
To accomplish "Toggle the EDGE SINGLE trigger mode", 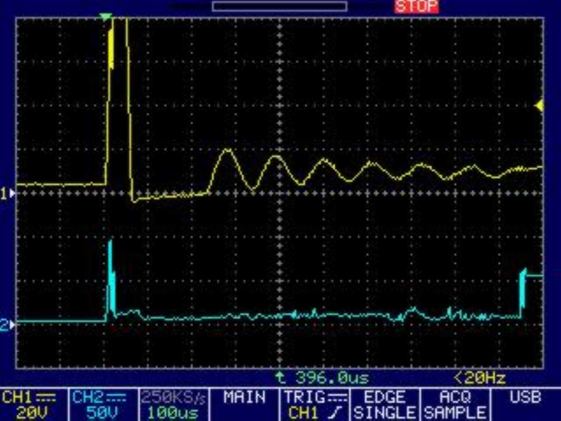I will [x=384, y=405].
